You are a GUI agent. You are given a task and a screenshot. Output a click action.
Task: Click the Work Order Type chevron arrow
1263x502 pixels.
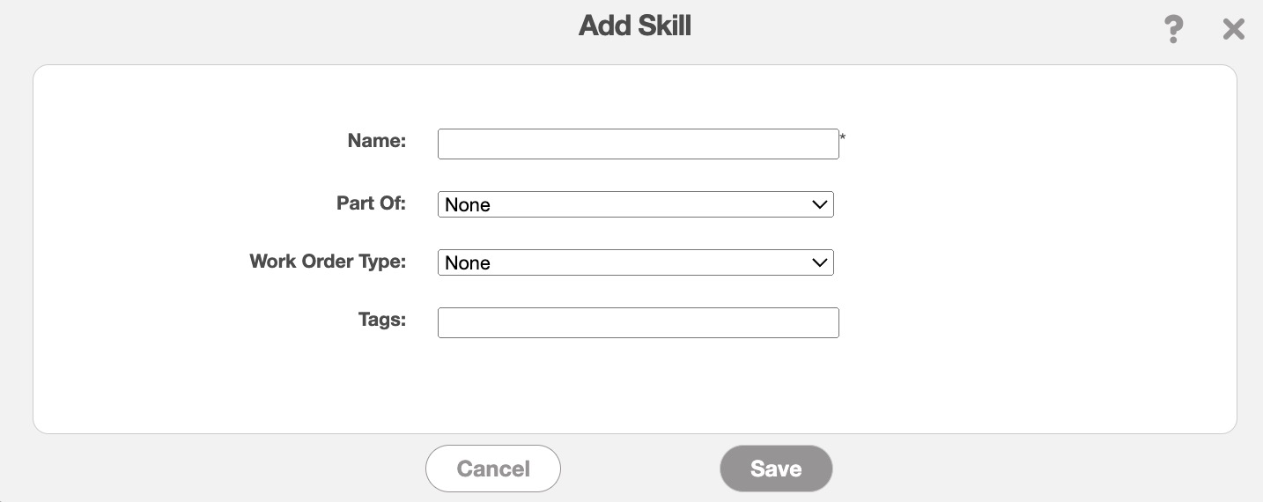click(819, 262)
